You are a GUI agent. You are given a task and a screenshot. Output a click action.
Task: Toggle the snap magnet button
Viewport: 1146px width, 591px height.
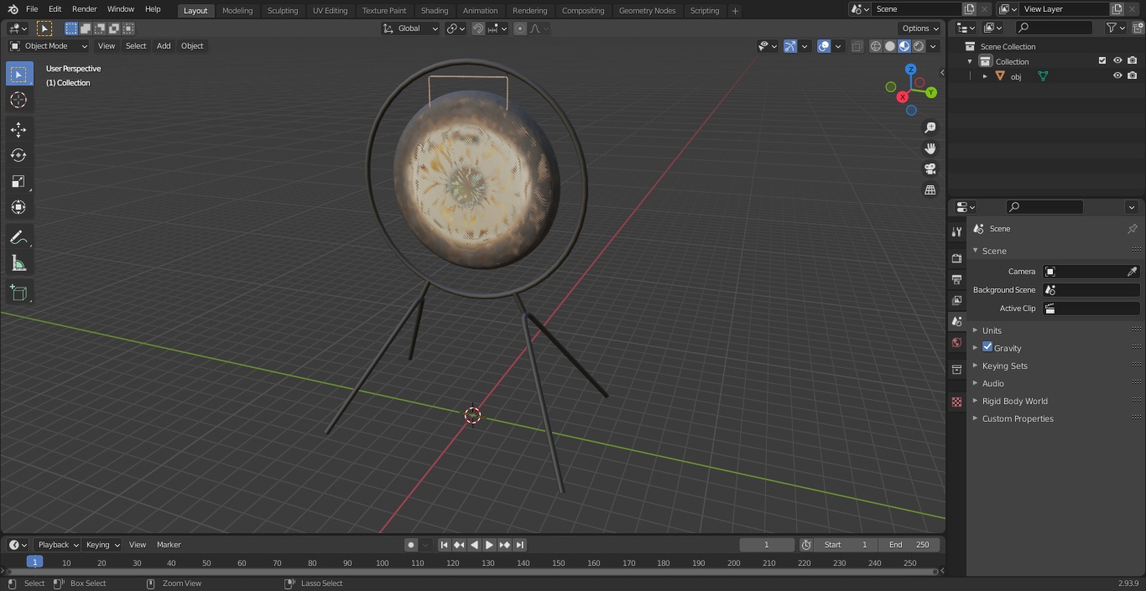[478, 29]
